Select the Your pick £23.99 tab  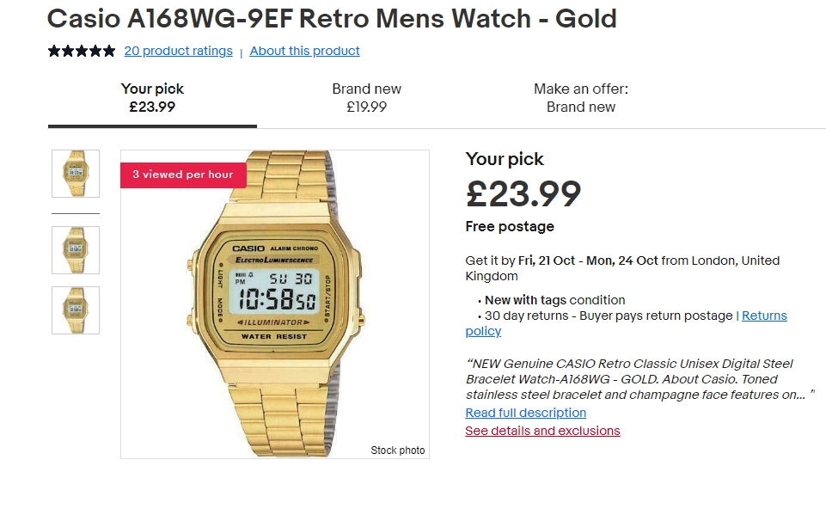click(x=152, y=98)
